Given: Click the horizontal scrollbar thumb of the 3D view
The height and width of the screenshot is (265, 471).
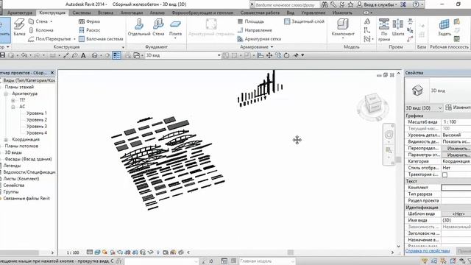Looking at the screenshot, I should [290, 252].
